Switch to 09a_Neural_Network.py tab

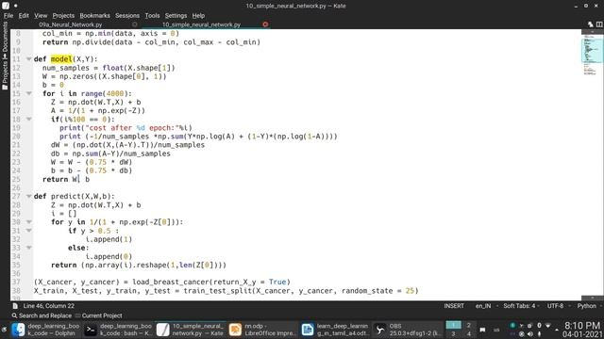pyautogui.click(x=71, y=24)
